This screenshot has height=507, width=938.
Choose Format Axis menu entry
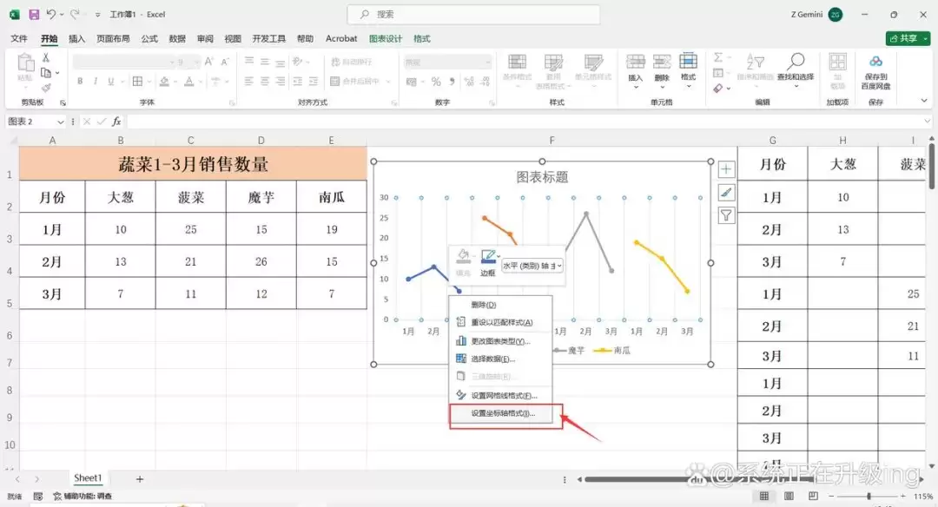[x=501, y=413]
